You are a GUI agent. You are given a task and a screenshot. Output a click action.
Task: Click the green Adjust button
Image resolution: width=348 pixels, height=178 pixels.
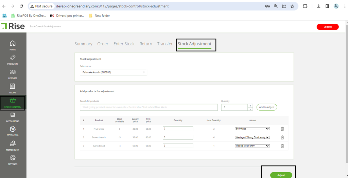[x=281, y=175]
